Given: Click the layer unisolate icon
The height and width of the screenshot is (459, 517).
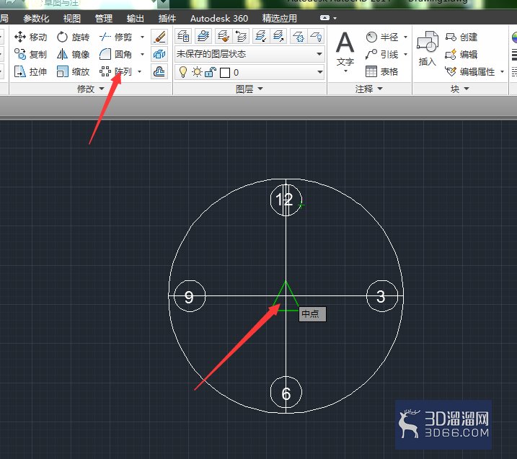Looking at the screenshot, I should [x=278, y=36].
